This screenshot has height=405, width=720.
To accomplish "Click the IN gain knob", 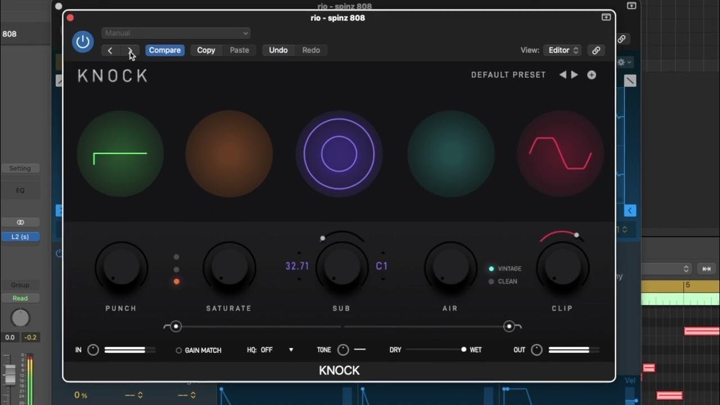I will (x=93, y=350).
